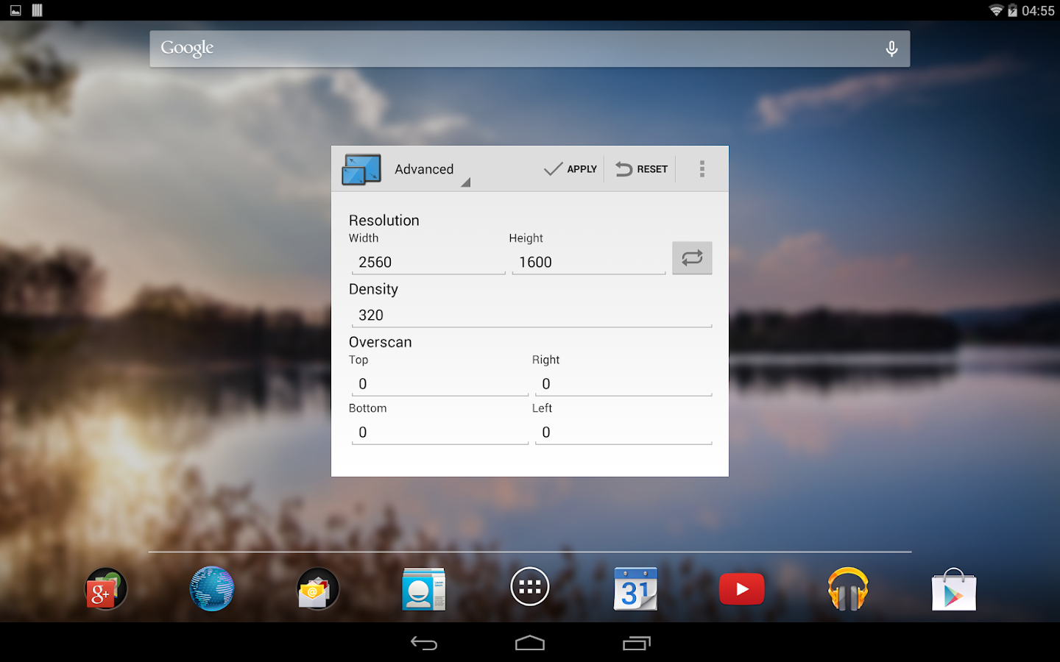This screenshot has height=662, width=1060.
Task: Open the resolution changer app icon
Action: [x=361, y=168]
